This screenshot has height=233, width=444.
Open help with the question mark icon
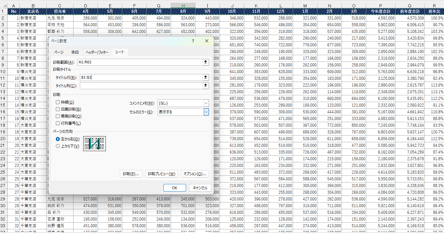click(x=193, y=41)
